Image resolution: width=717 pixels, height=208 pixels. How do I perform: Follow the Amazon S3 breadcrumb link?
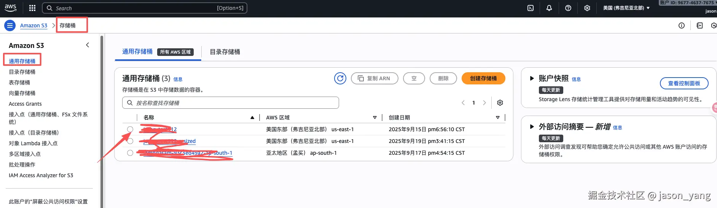pos(34,25)
